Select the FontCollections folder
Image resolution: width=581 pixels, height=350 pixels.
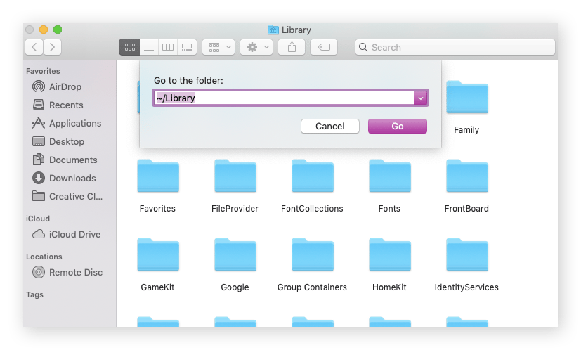click(x=312, y=186)
